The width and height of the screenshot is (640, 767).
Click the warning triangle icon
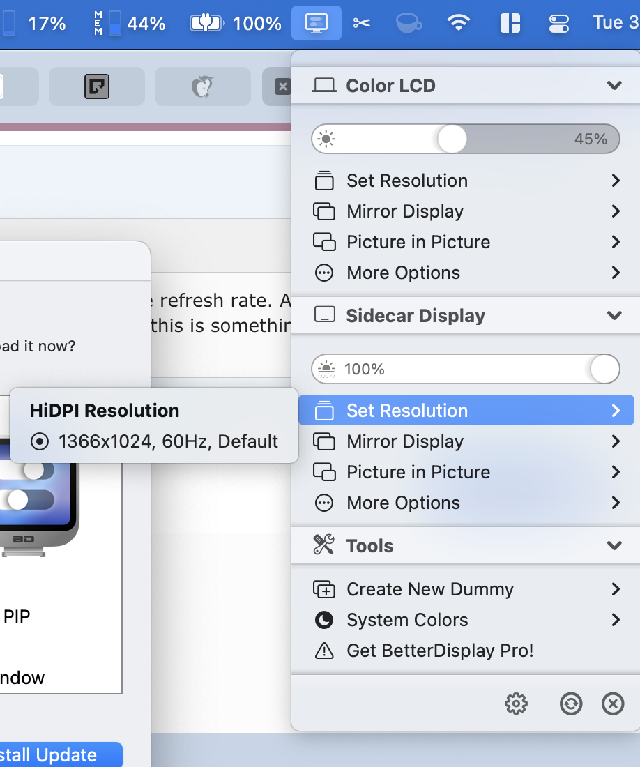pyautogui.click(x=324, y=651)
